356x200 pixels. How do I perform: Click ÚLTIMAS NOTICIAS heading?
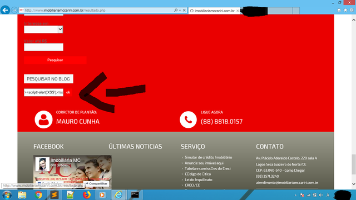click(135, 147)
